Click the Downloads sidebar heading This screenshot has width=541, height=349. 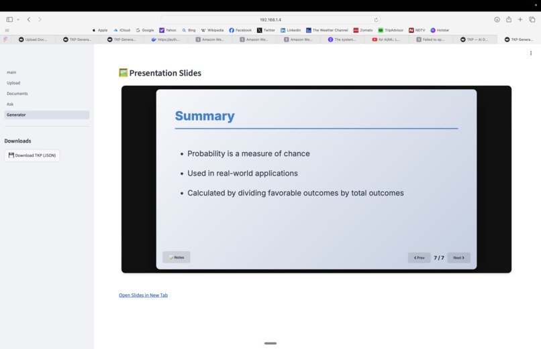tap(17, 141)
